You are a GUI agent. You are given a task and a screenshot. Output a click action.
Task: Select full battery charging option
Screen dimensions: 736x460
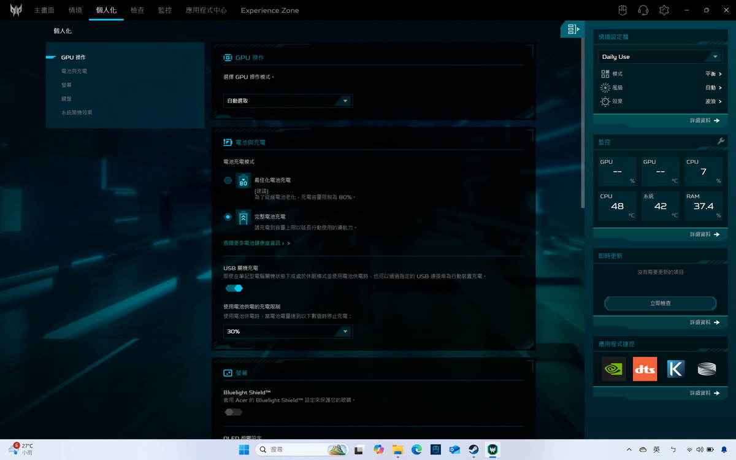pyautogui.click(x=228, y=217)
